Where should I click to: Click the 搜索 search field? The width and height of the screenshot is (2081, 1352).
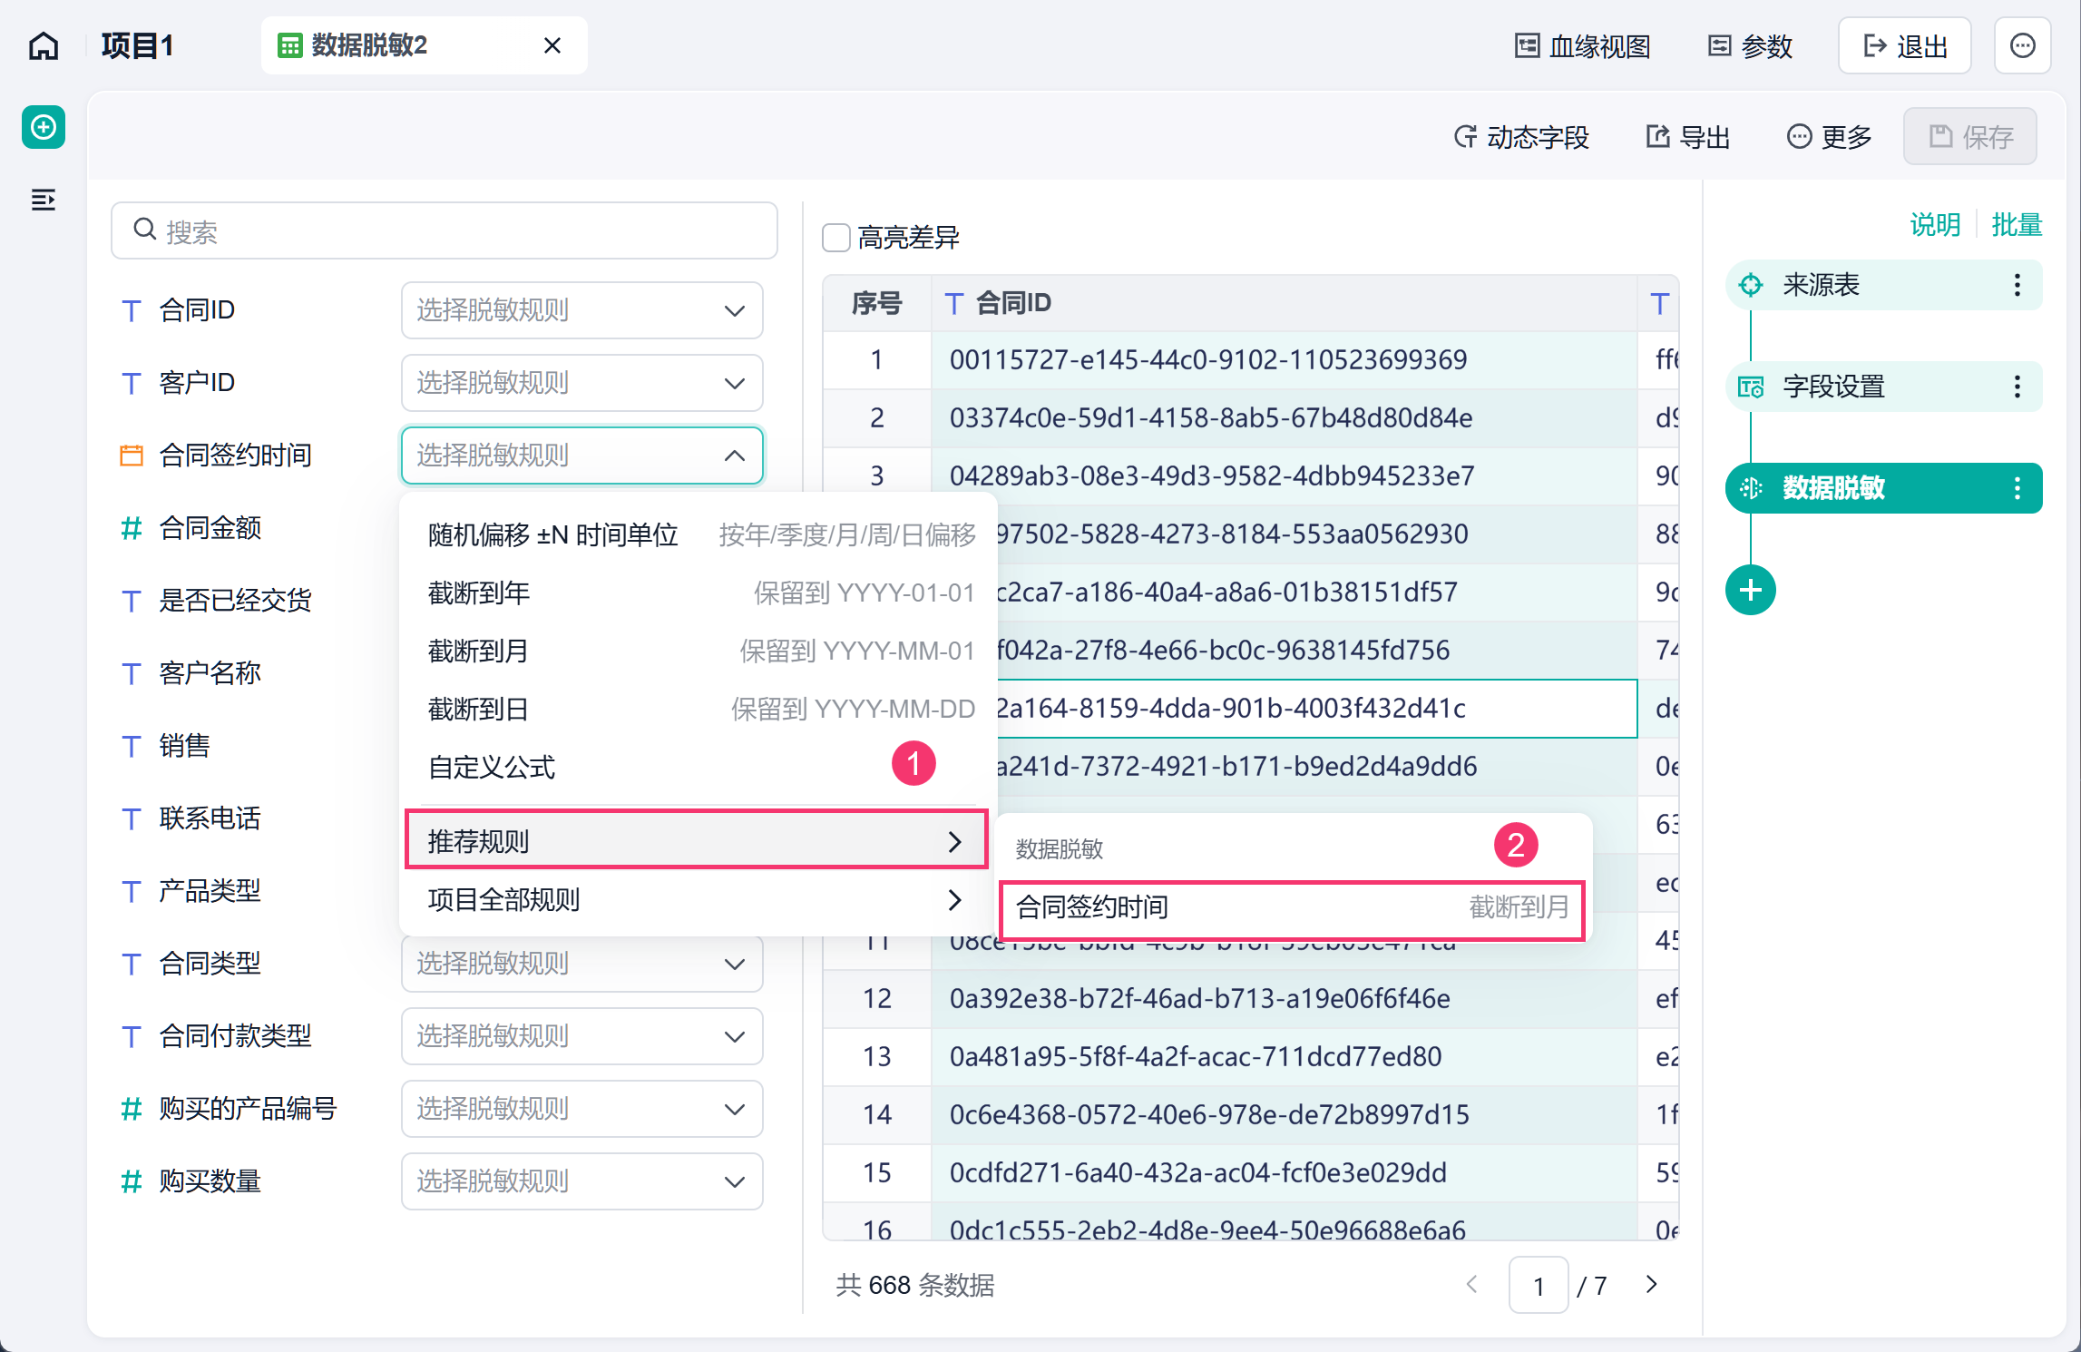(x=445, y=230)
